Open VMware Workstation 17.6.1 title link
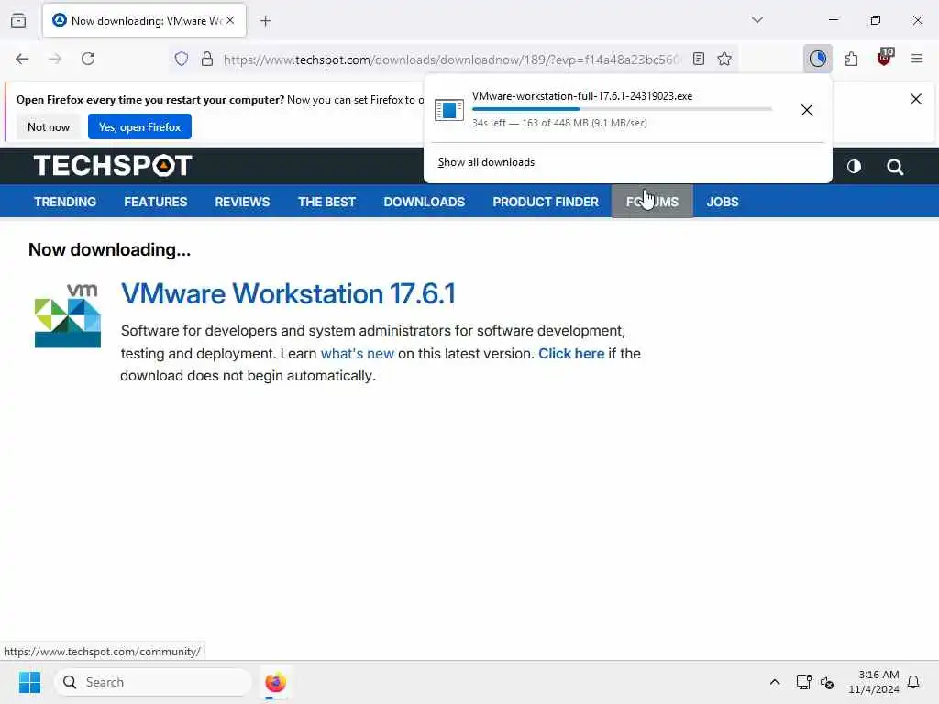Screen dimensions: 939x704 (x=288, y=294)
